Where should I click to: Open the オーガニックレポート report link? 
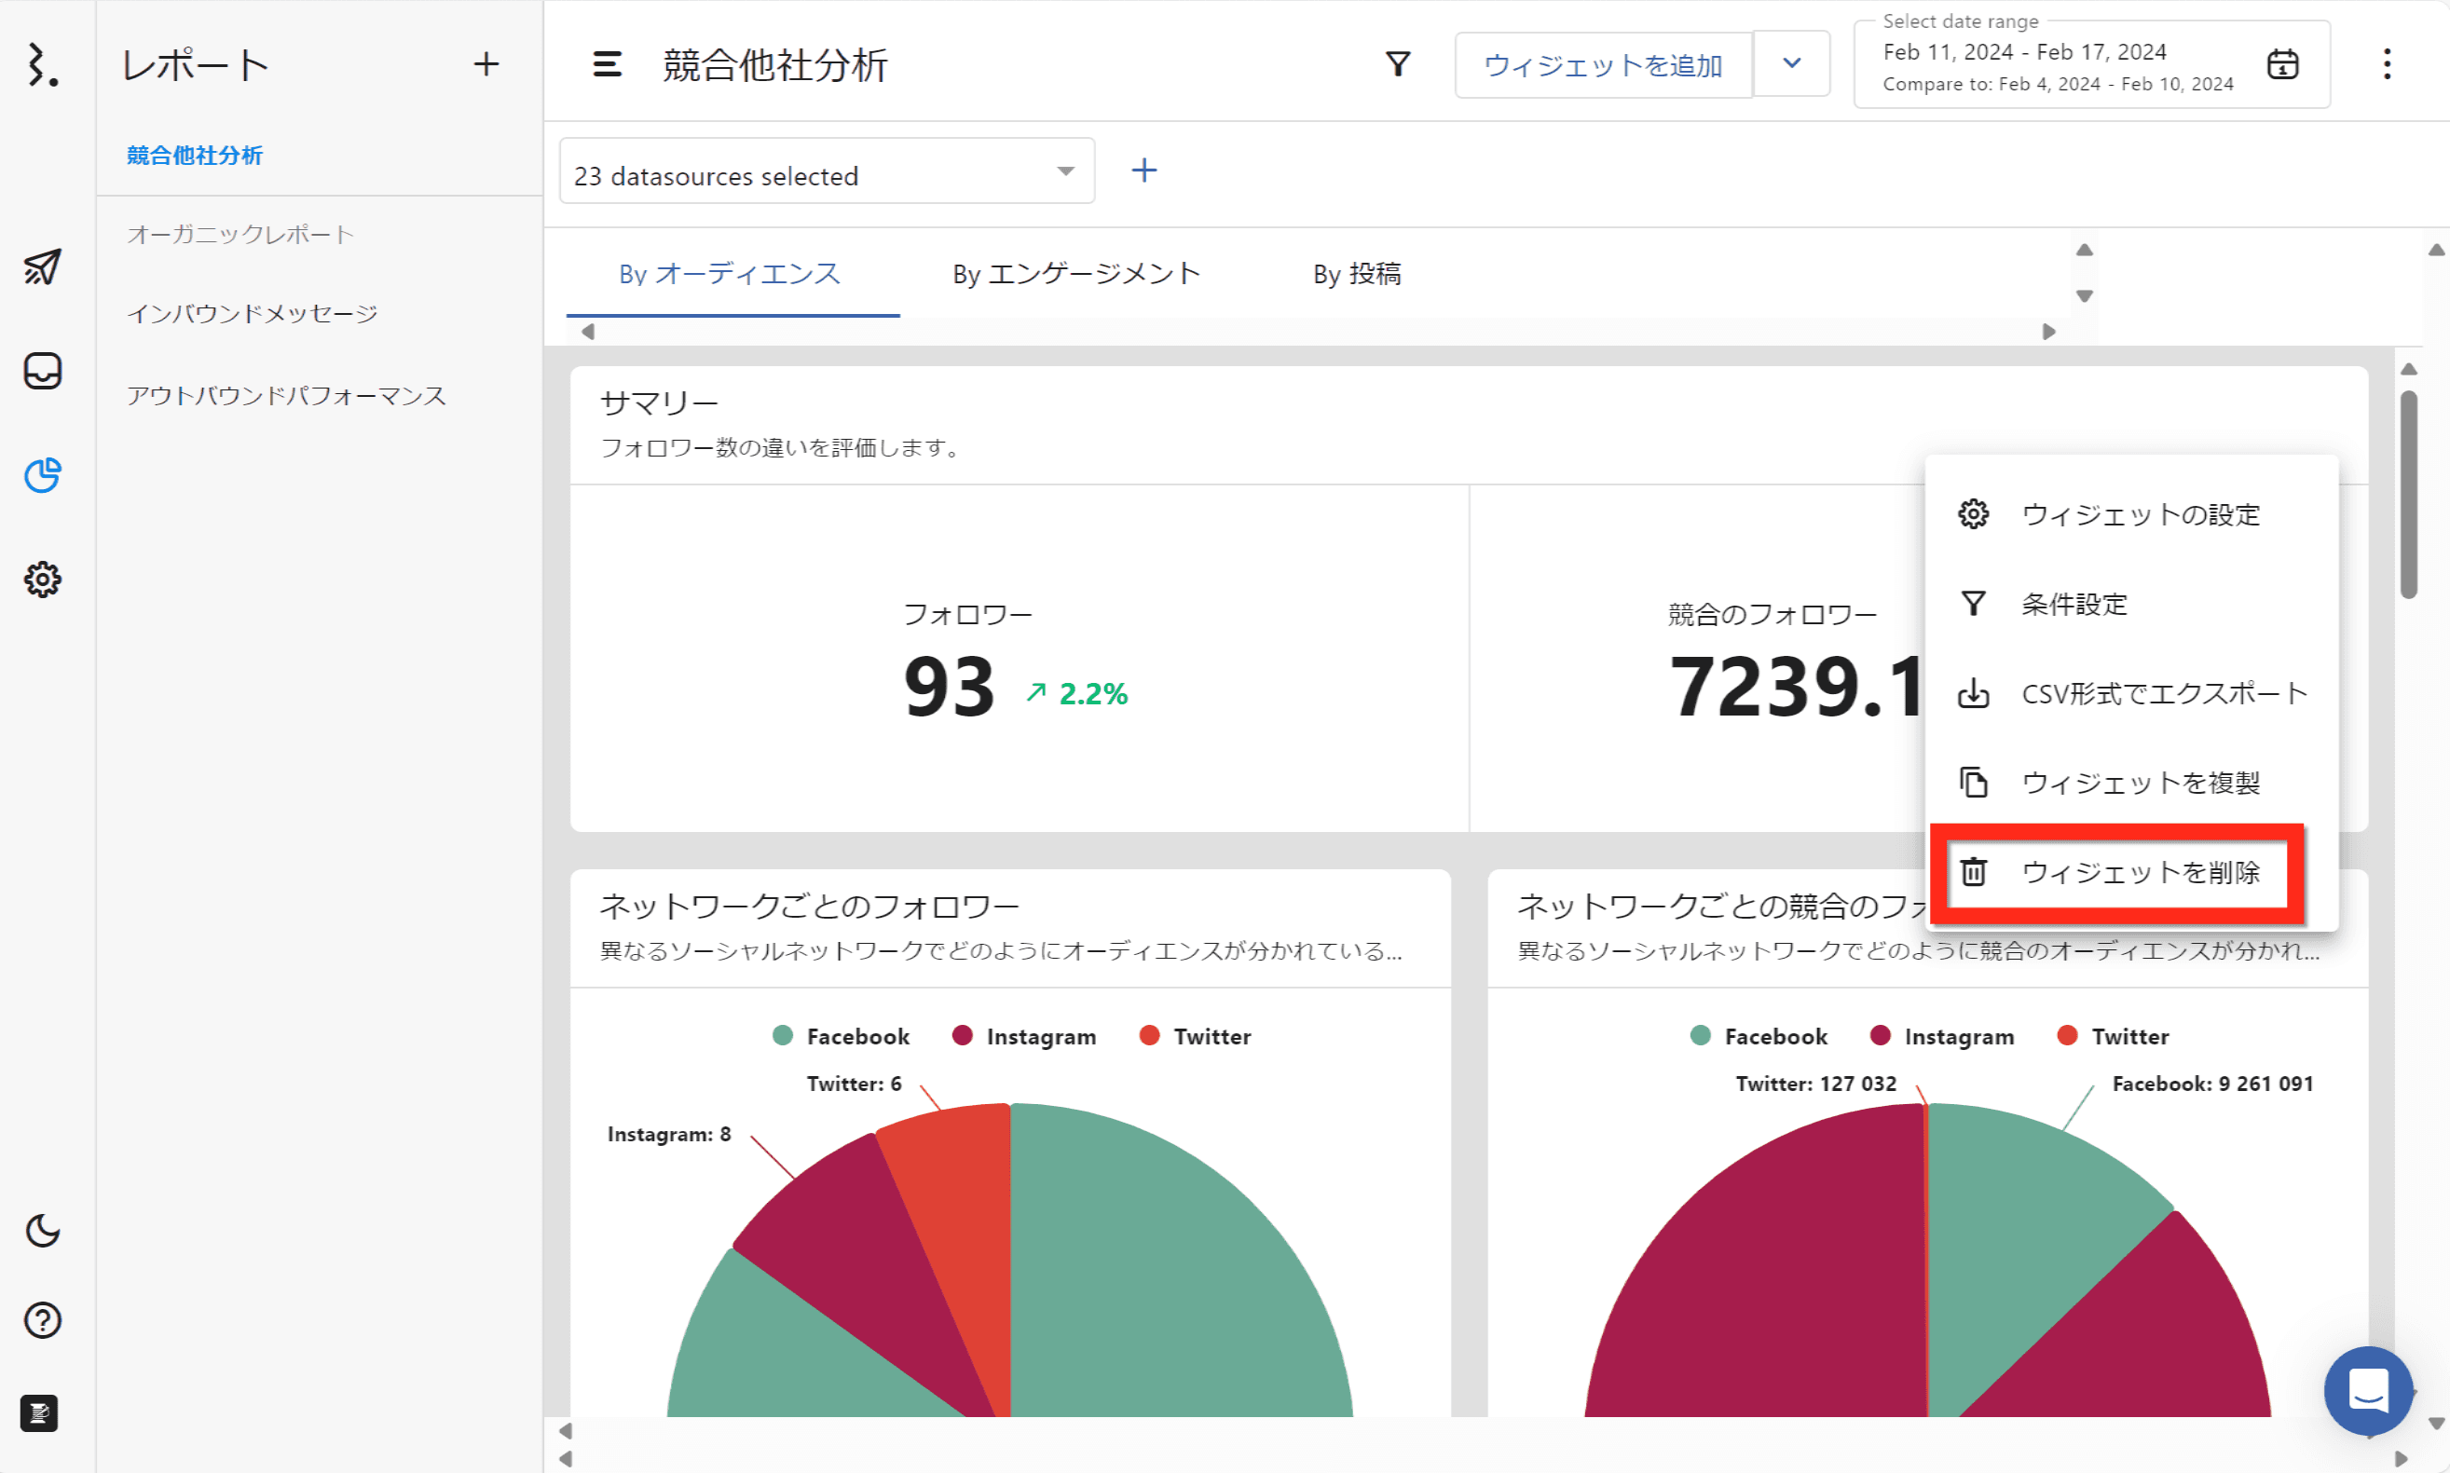coord(240,234)
